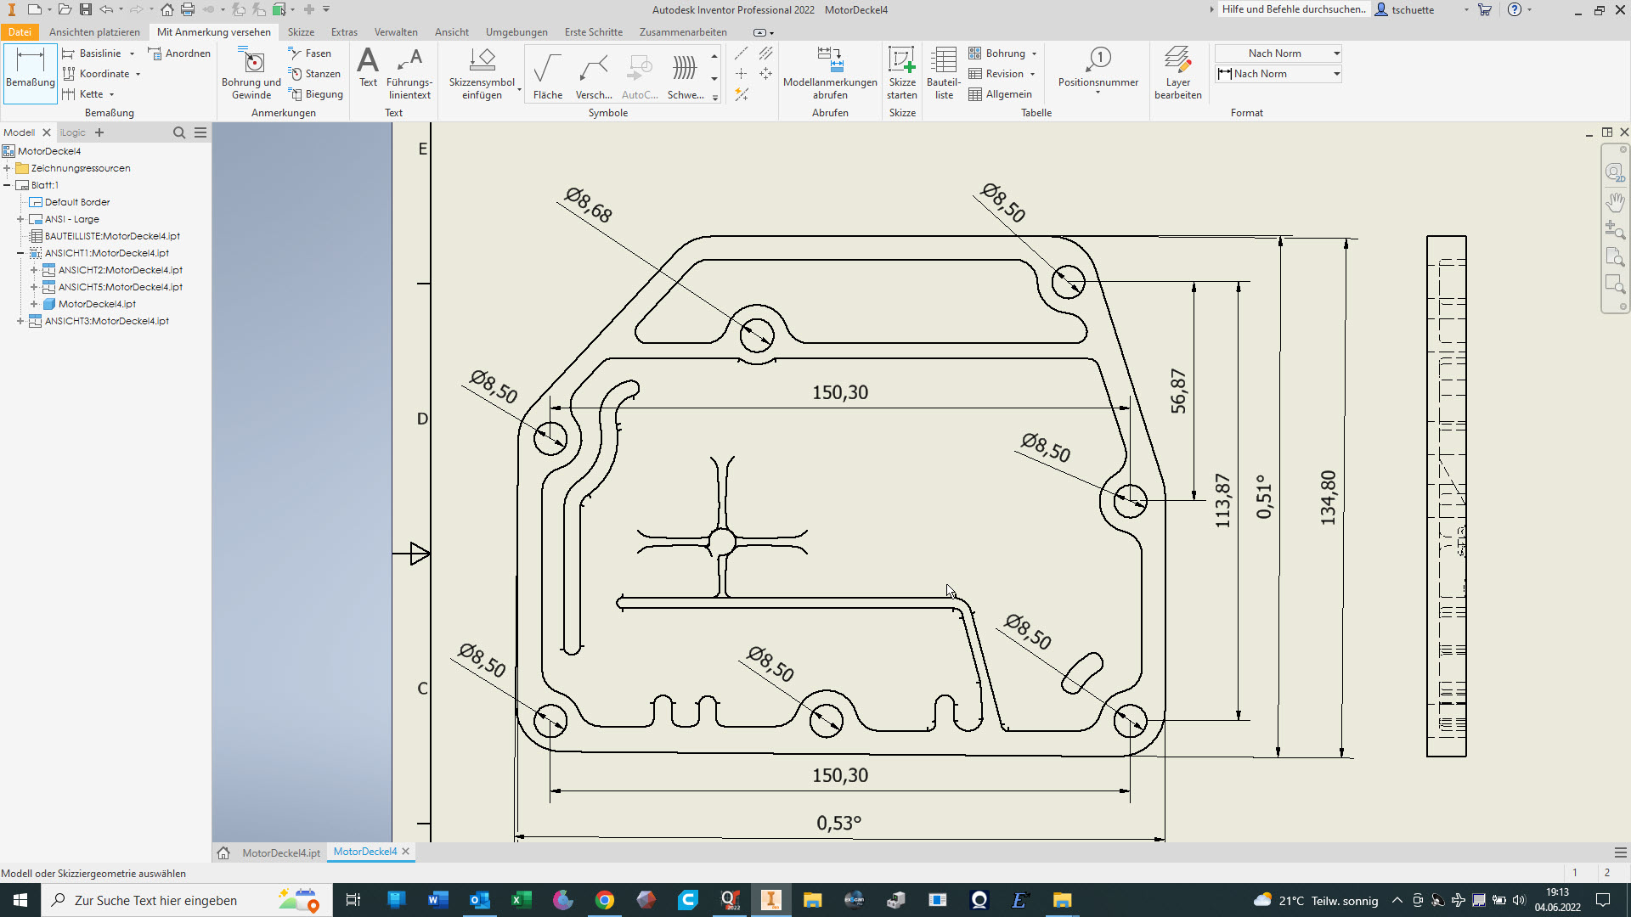Switch to MotorDeckel4.ipt document tab

[280, 852]
